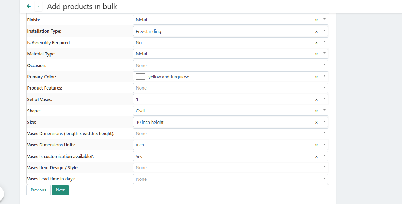Open the Vases Dimensions length-width-height field

[x=230, y=134]
